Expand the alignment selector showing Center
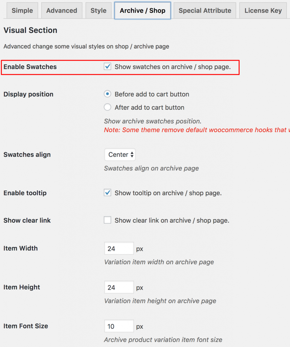The width and height of the screenshot is (290, 347). click(x=120, y=155)
